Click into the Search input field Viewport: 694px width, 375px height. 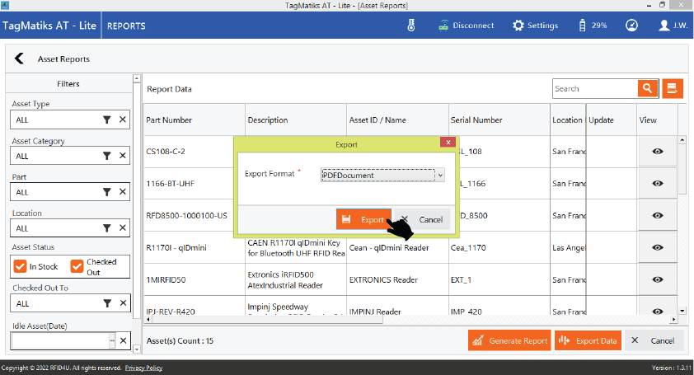point(593,89)
